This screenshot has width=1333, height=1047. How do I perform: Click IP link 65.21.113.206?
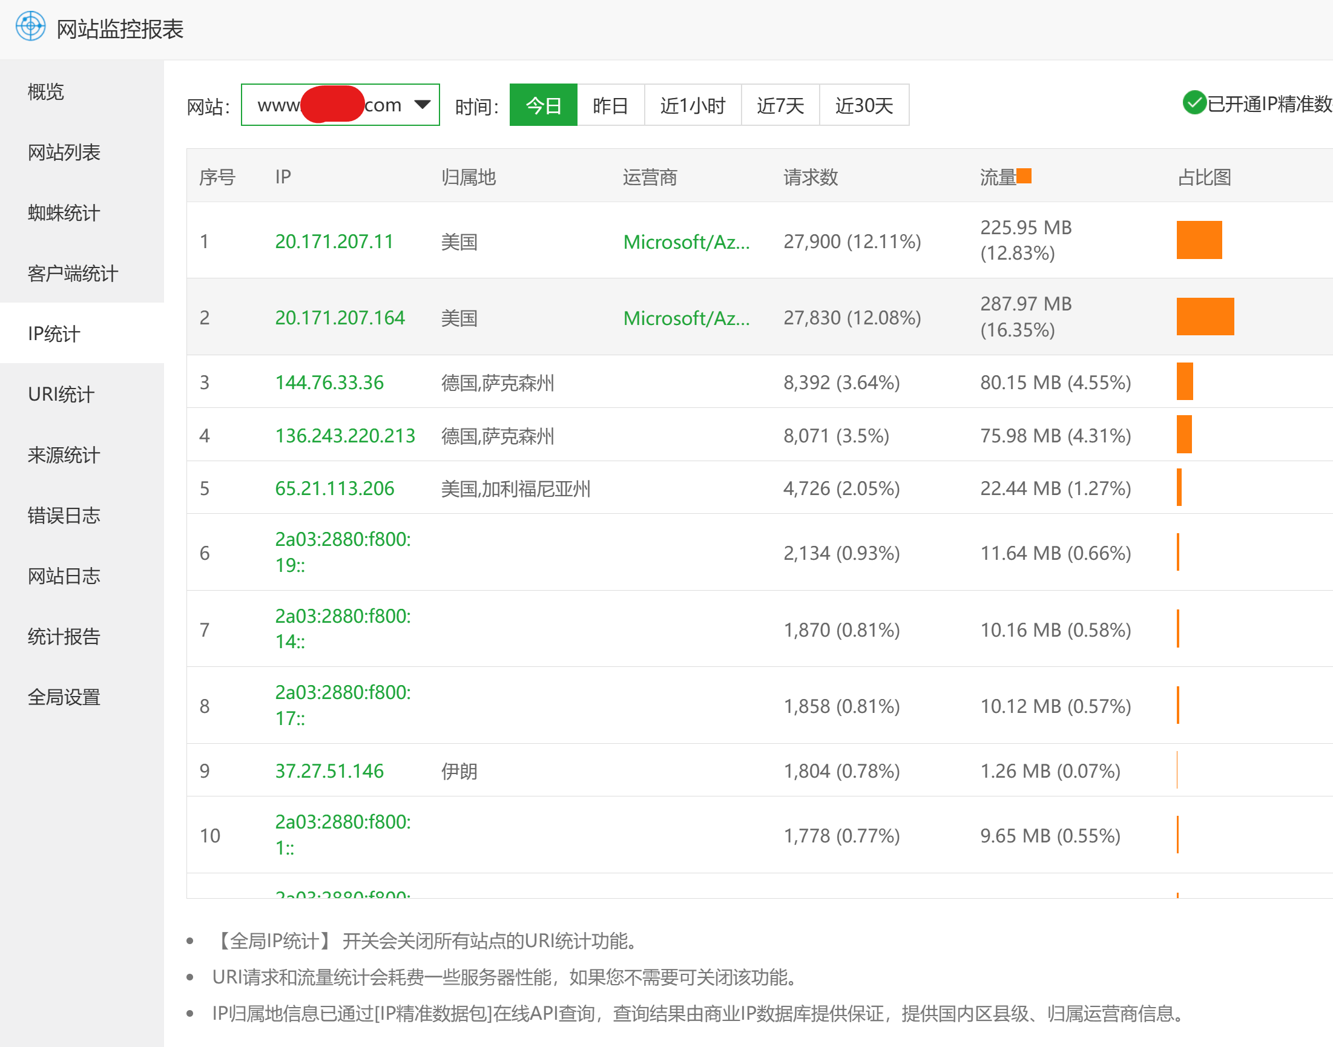tap(335, 488)
